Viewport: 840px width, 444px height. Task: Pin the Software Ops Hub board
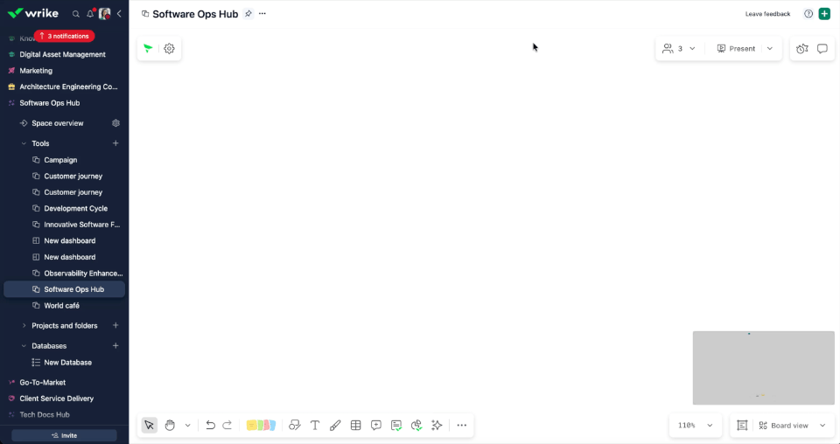tap(248, 14)
